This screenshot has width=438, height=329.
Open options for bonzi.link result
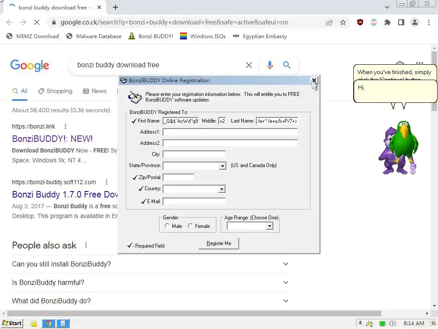pyautogui.click(x=65, y=126)
